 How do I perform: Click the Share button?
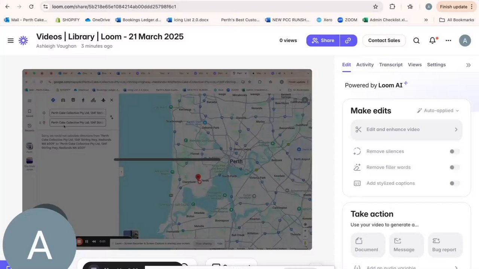point(323,40)
